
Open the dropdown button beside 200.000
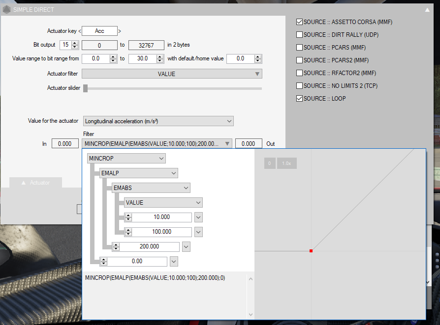coord(186,247)
